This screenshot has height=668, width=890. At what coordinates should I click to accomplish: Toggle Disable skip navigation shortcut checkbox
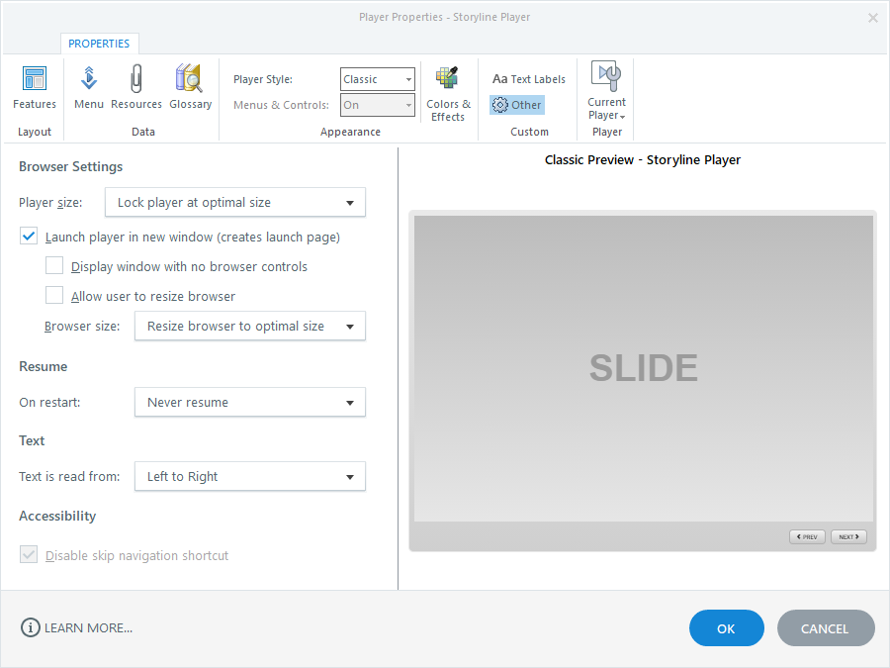coord(29,554)
